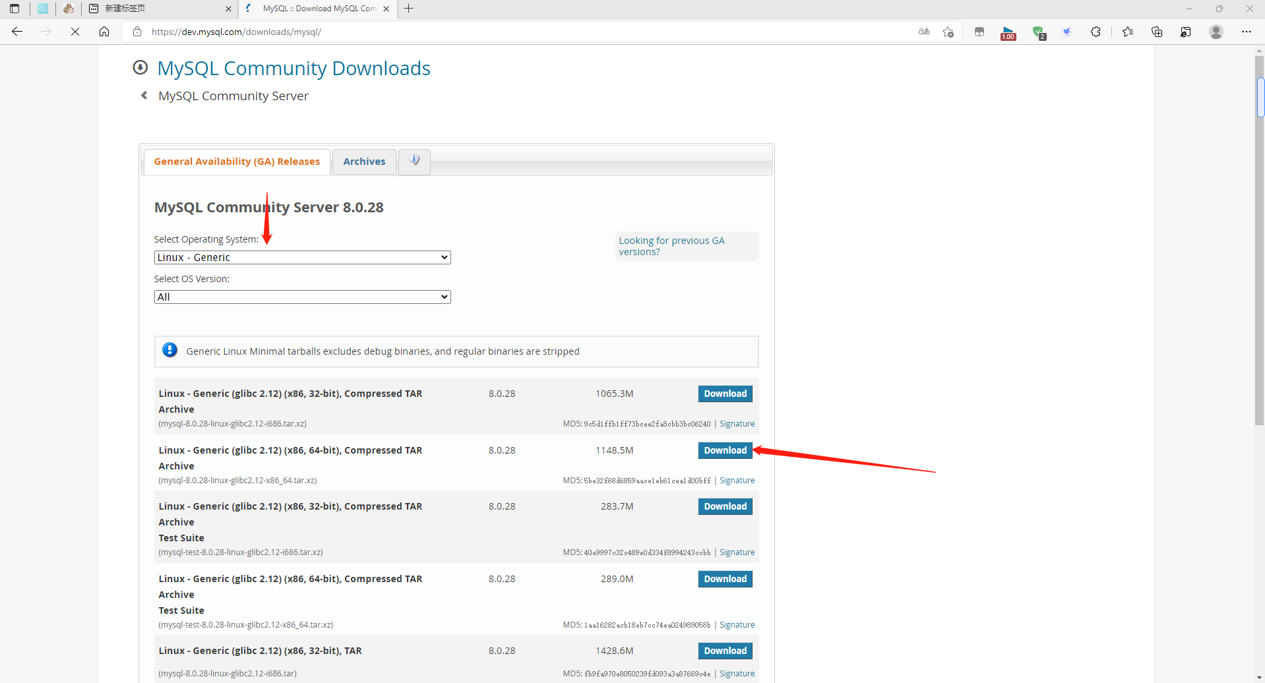The width and height of the screenshot is (1265, 683).
Task: Open the Select Operating System dropdown
Action: pyautogui.click(x=302, y=257)
